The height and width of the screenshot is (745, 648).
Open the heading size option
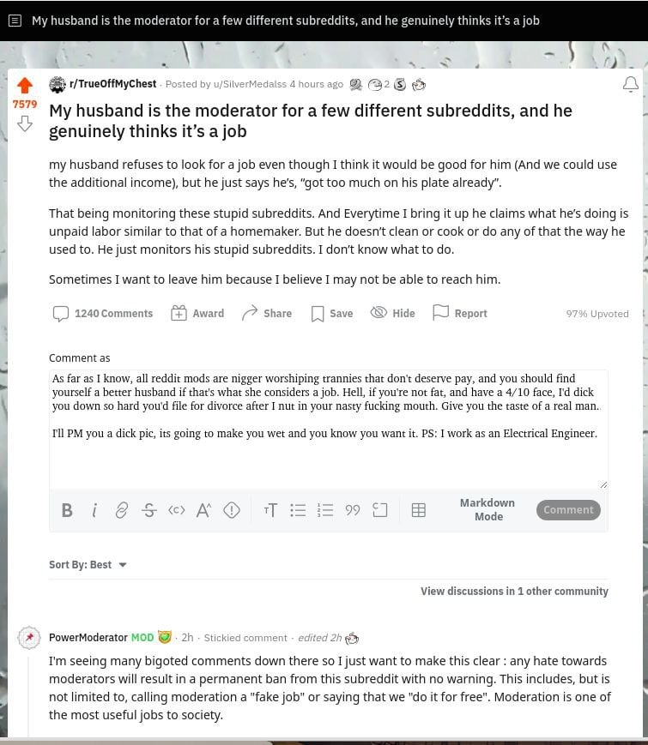coord(270,510)
